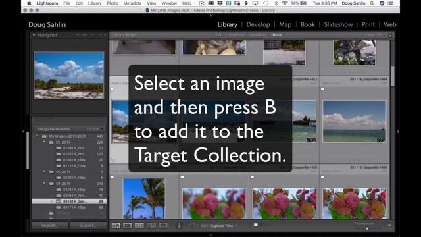Open the Library menu
Viewport: 421px width, 237px height.
[x=95, y=3]
